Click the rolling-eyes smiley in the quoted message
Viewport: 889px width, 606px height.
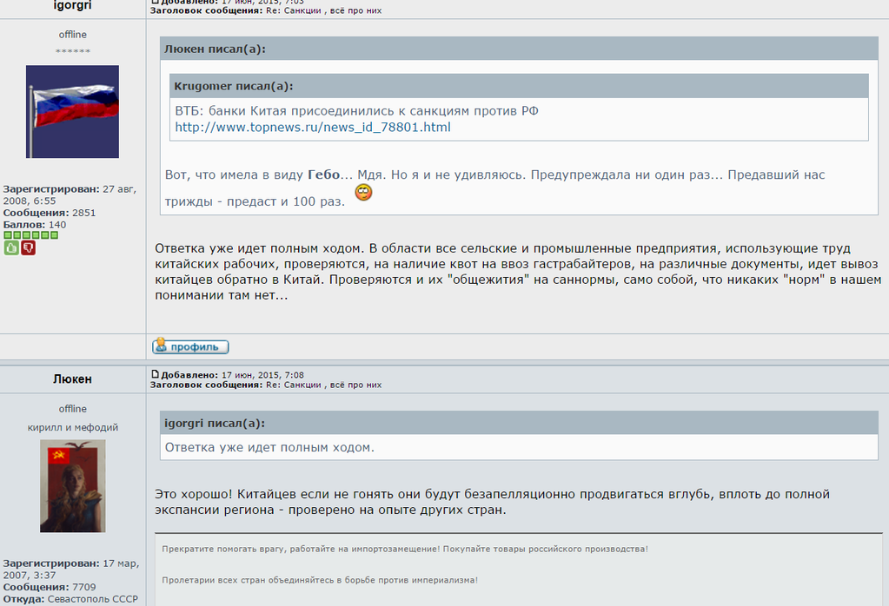363,193
